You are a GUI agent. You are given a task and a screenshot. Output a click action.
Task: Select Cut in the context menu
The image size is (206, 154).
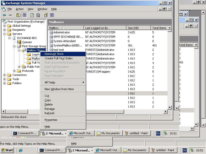(x=63, y=96)
